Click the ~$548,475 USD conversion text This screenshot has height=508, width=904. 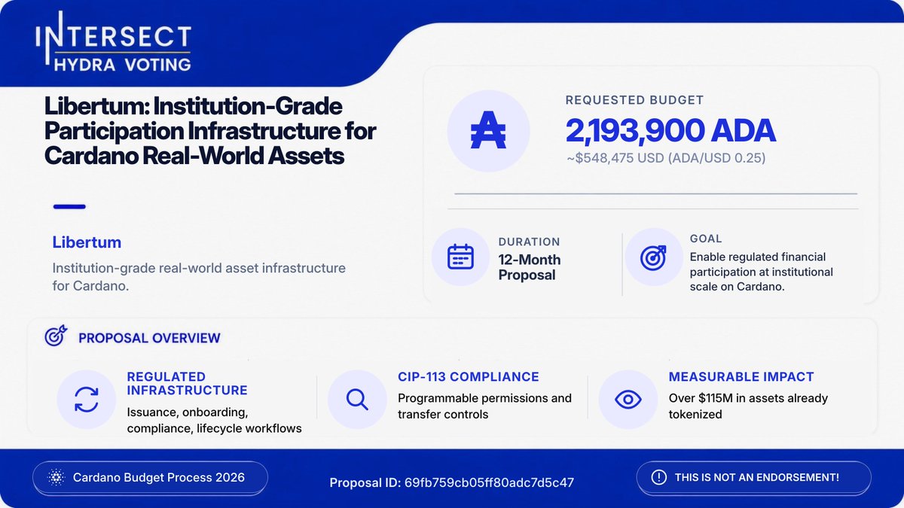(x=667, y=160)
